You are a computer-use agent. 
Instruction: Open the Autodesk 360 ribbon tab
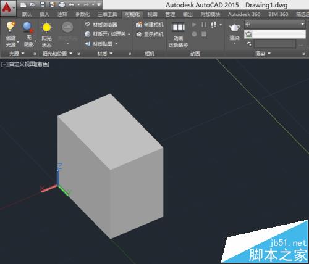pos(244,14)
